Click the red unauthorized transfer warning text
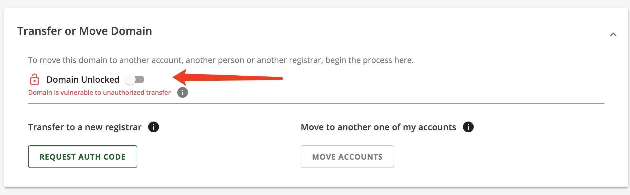 coord(99,92)
